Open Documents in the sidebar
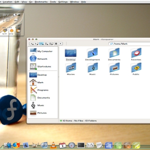The height and width of the screenshot is (150, 150). pyautogui.click(x=40, y=97)
